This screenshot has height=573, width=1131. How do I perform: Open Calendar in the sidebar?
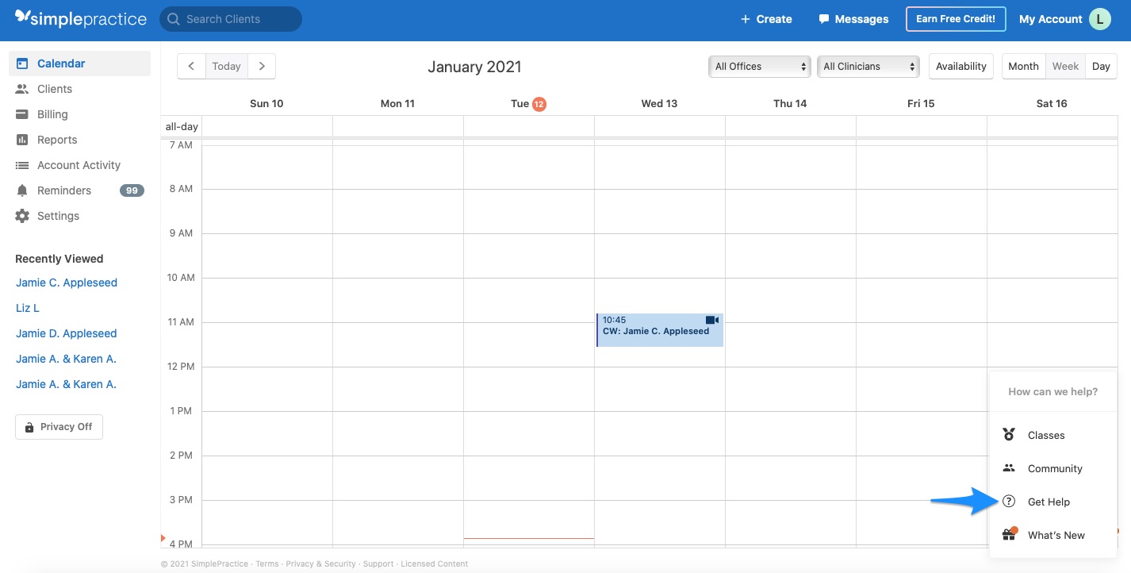[x=79, y=63]
